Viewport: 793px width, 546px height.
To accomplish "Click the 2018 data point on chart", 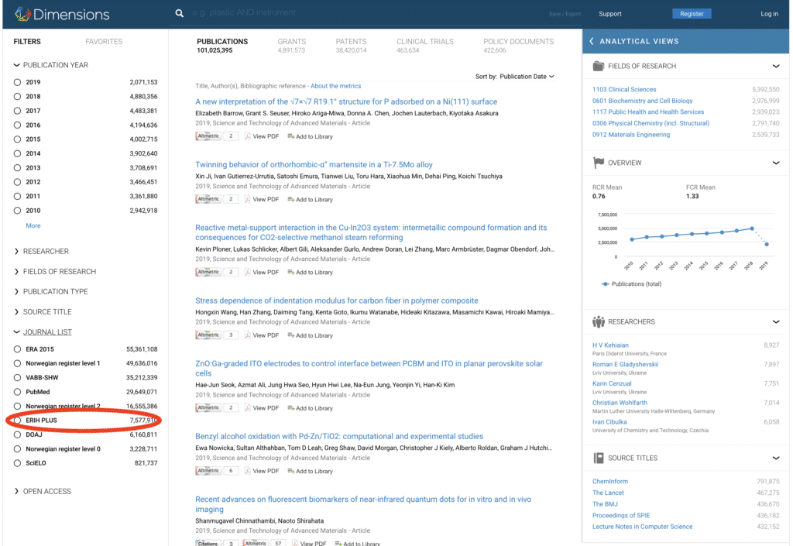I will pos(751,228).
